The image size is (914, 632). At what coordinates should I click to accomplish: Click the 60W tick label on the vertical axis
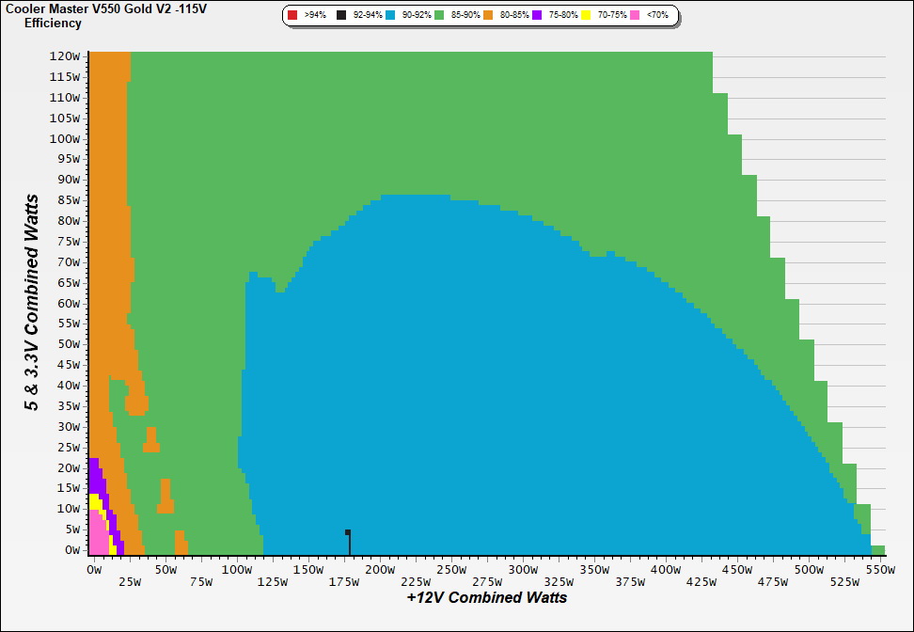point(69,303)
